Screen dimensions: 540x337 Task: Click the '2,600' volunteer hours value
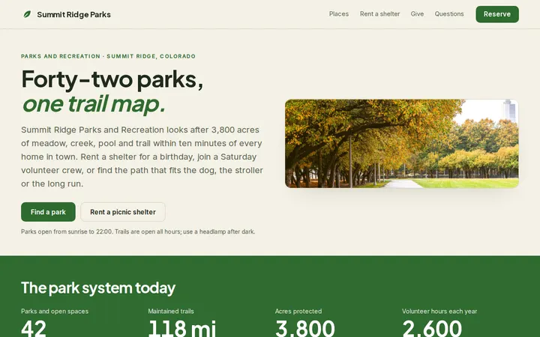(432, 329)
